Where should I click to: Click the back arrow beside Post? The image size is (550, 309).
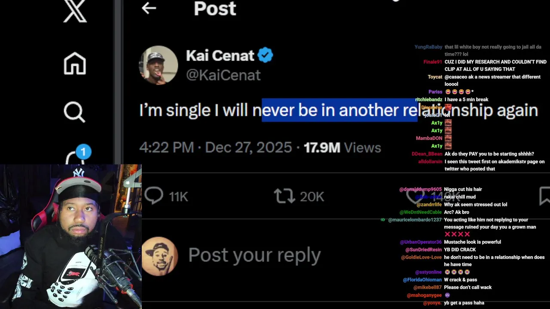[x=149, y=8]
